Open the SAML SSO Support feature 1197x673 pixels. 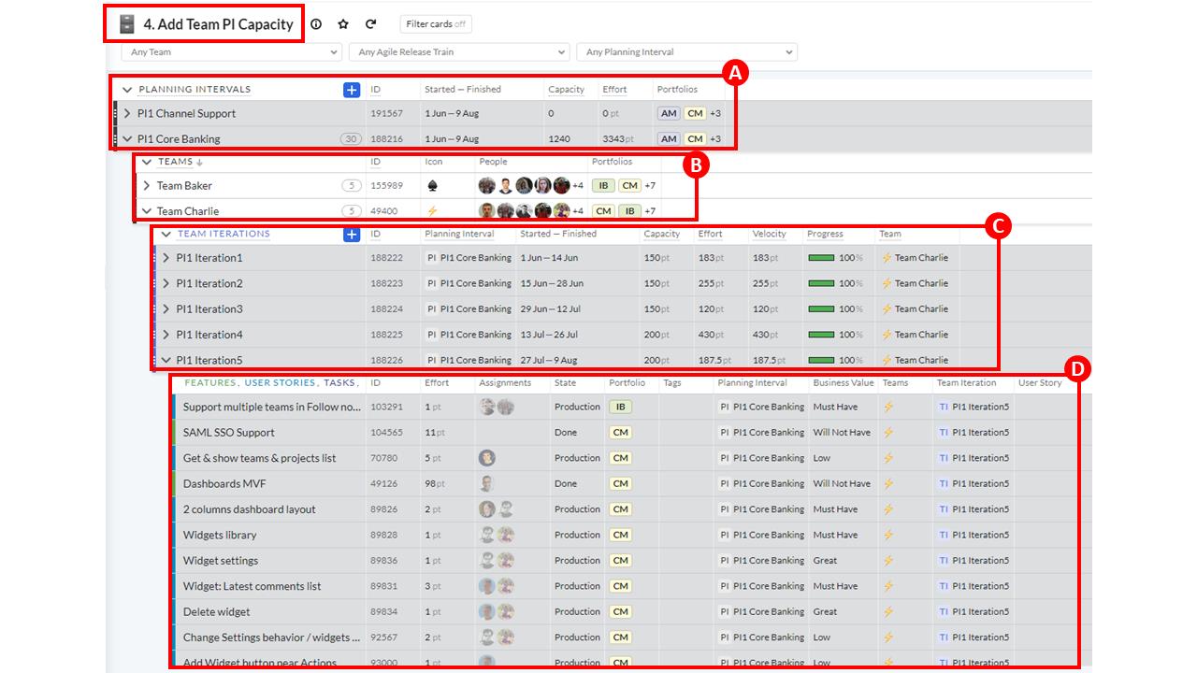(228, 432)
